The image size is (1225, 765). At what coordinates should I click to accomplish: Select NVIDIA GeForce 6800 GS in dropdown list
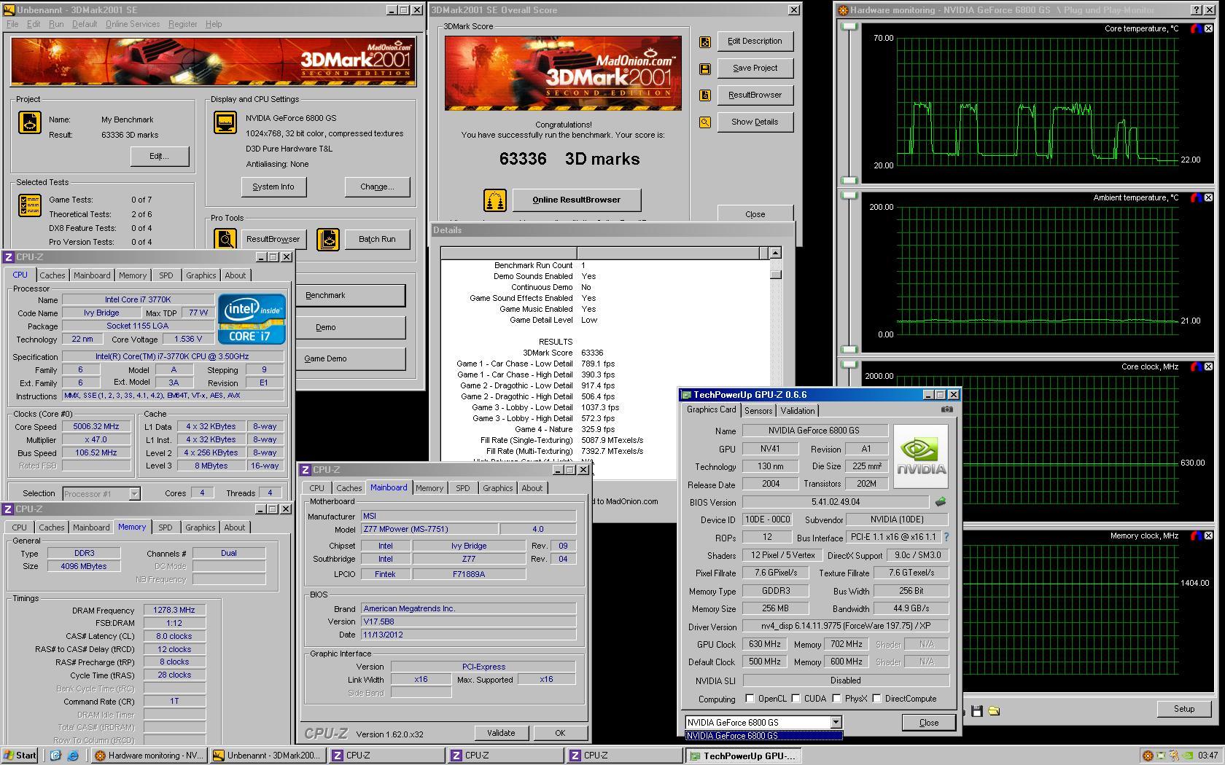pos(763,736)
